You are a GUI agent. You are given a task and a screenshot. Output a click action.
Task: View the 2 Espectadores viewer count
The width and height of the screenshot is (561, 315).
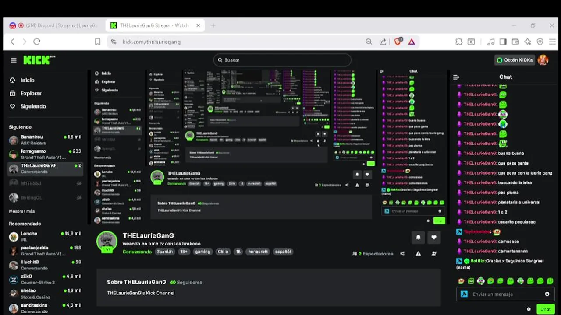pyautogui.click(x=373, y=254)
